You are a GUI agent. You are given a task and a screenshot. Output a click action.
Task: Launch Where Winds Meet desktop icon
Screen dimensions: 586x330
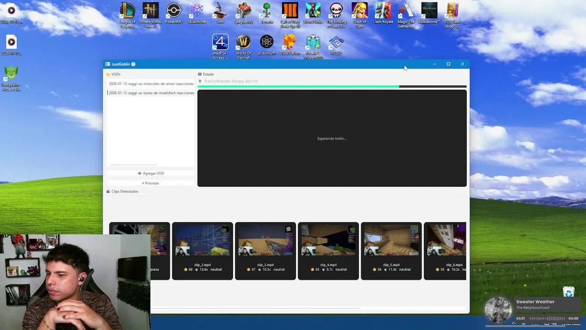tap(151, 15)
